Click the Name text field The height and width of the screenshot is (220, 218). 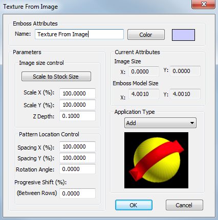coord(79,34)
